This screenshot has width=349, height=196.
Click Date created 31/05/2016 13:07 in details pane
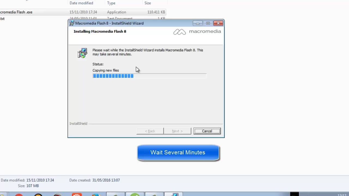pos(95,180)
